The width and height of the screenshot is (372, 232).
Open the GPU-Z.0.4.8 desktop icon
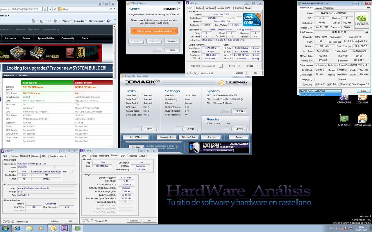pyautogui.click(x=344, y=120)
